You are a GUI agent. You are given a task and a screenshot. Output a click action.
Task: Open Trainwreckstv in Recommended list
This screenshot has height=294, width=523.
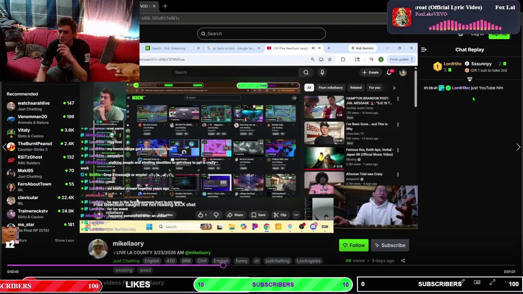[40, 214]
